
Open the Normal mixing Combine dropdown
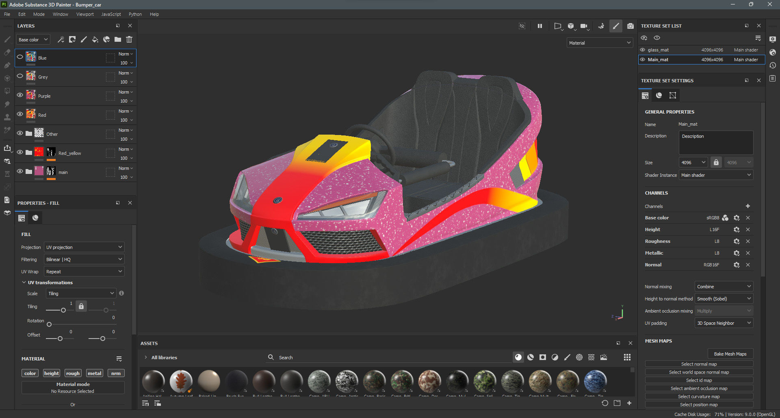724,286
